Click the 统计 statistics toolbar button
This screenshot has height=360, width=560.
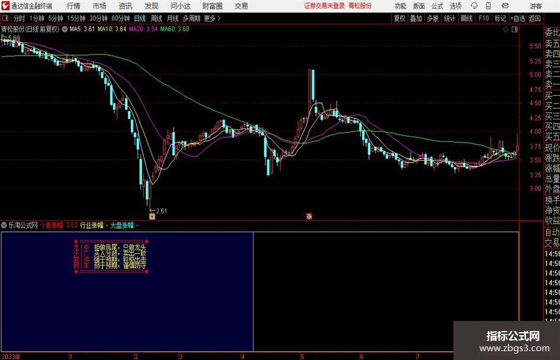[x=450, y=18]
